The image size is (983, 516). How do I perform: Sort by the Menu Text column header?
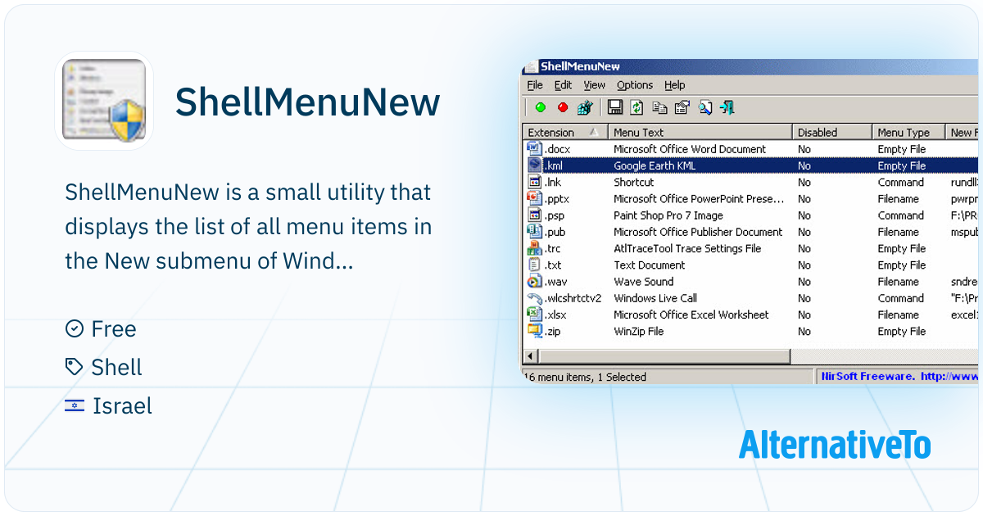click(700, 132)
